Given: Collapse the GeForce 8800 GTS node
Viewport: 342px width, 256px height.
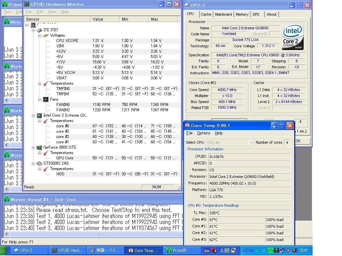Looking at the screenshot, I should [x=33, y=147].
